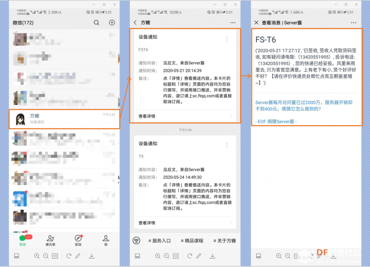
Task: Click the full-screen icon in the middle window toolbar
Action: pyautogui.click(x=137, y=256)
